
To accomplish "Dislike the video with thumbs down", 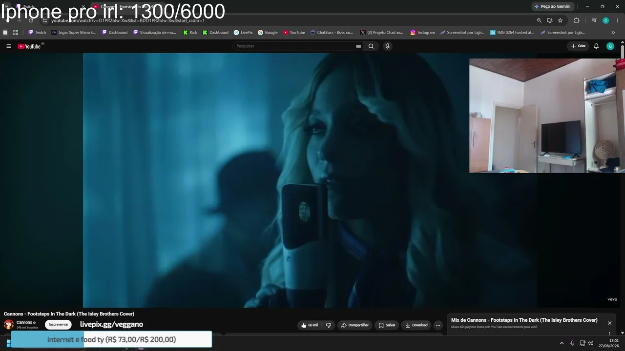I will [x=328, y=325].
